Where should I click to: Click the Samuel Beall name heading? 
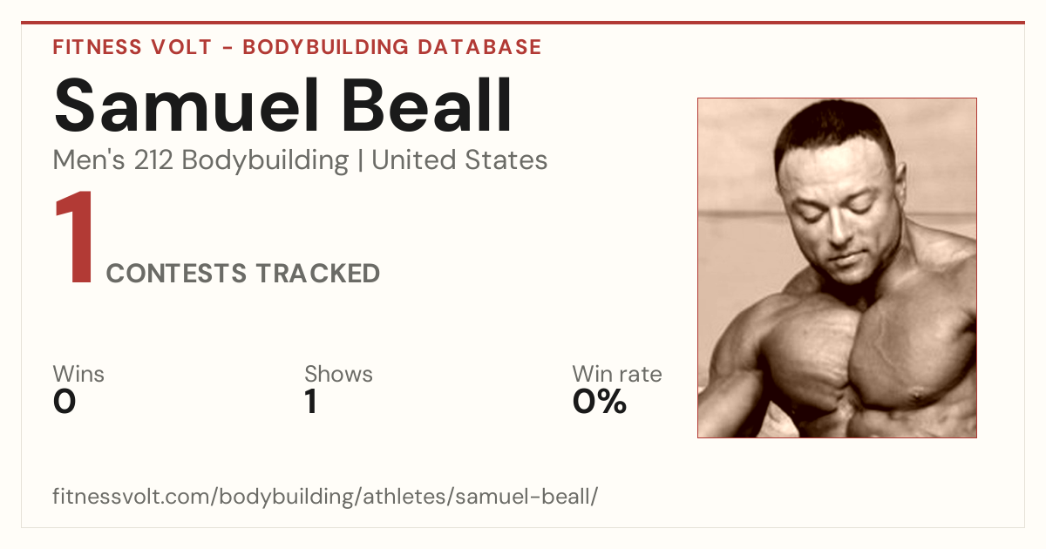(x=283, y=106)
